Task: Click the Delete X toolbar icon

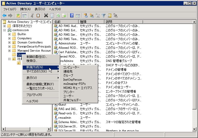Action: [x=46, y=16]
